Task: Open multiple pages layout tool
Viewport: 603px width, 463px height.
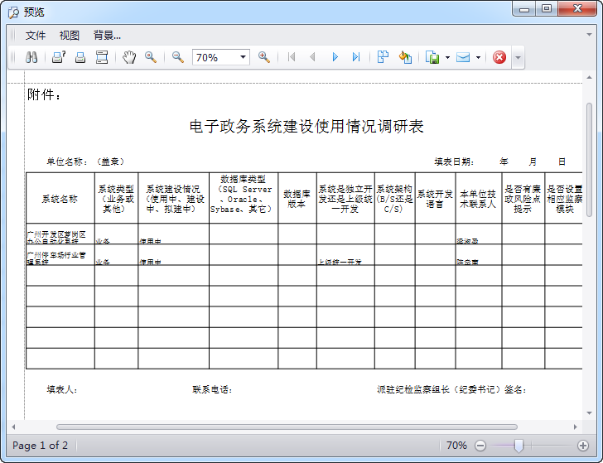Action: tap(383, 57)
